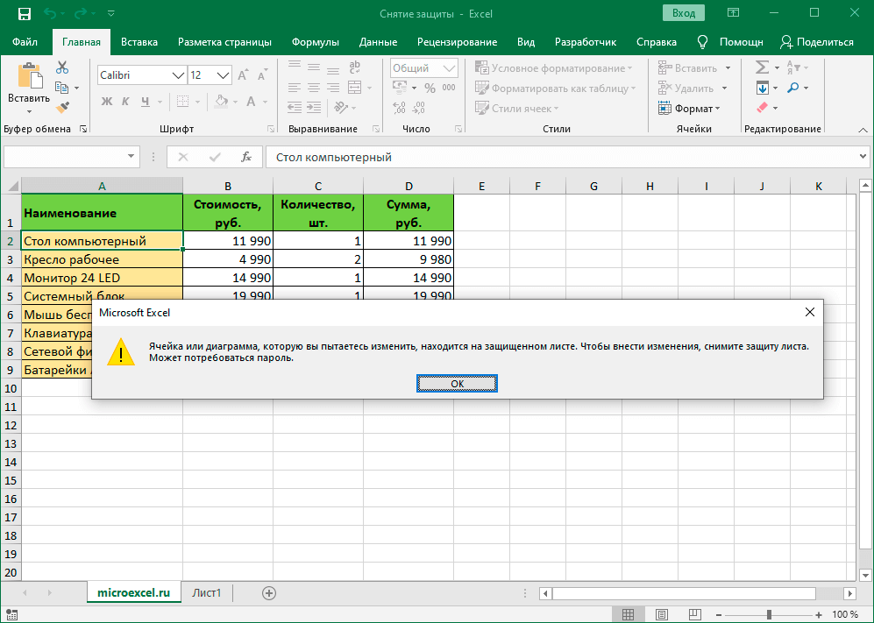Image resolution: width=874 pixels, height=623 pixels.
Task: Click the Find and Select magnifier icon
Action: tap(793, 88)
